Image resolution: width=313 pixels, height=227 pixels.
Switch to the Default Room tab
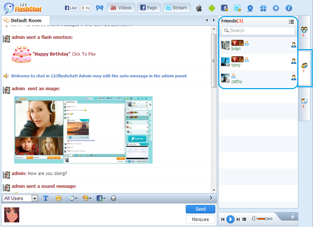(x=26, y=21)
